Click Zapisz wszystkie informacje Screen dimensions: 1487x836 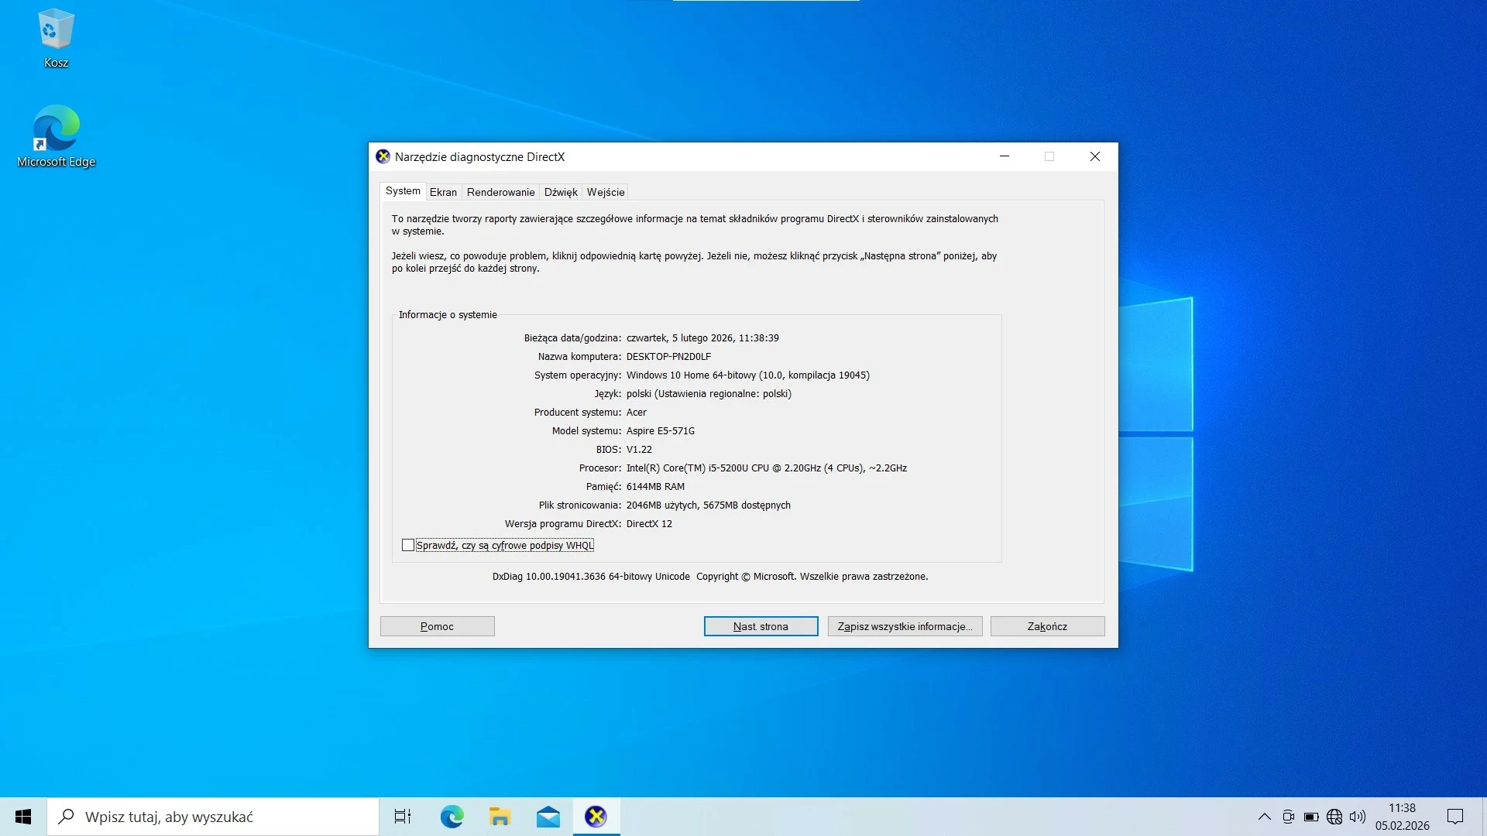click(x=904, y=626)
